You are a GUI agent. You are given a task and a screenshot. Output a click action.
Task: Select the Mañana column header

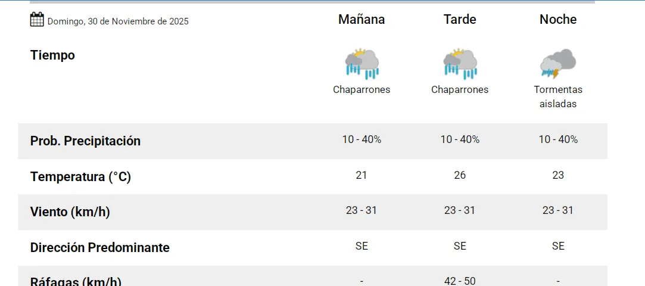coord(362,20)
